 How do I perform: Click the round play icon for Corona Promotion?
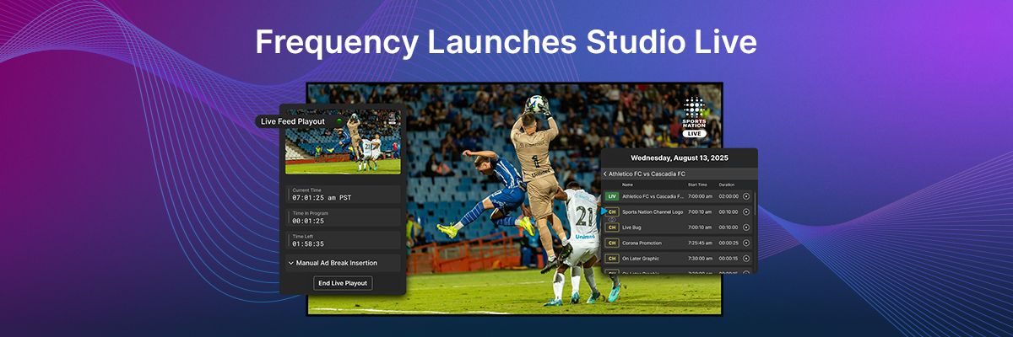click(746, 243)
